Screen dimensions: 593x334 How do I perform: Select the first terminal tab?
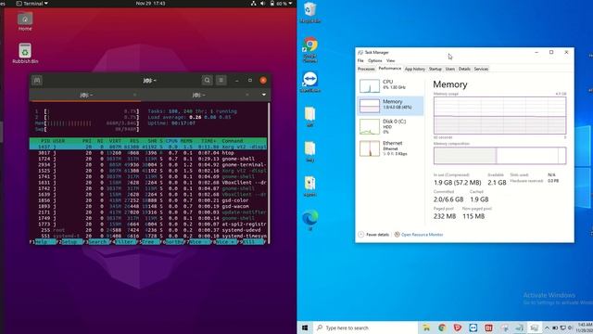pos(86,95)
